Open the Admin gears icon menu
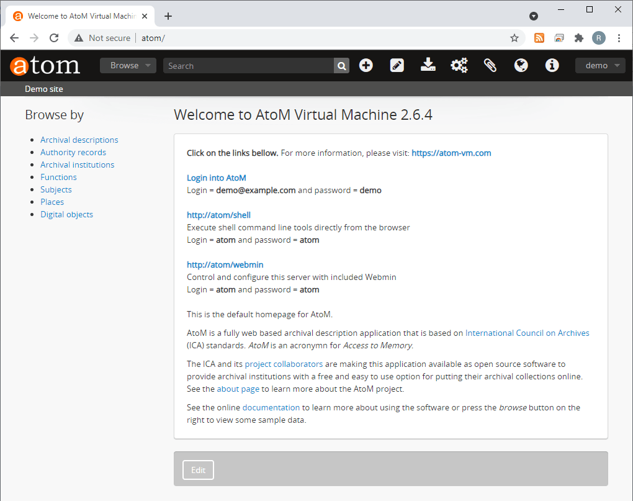Image resolution: width=633 pixels, height=501 pixels. tap(459, 65)
